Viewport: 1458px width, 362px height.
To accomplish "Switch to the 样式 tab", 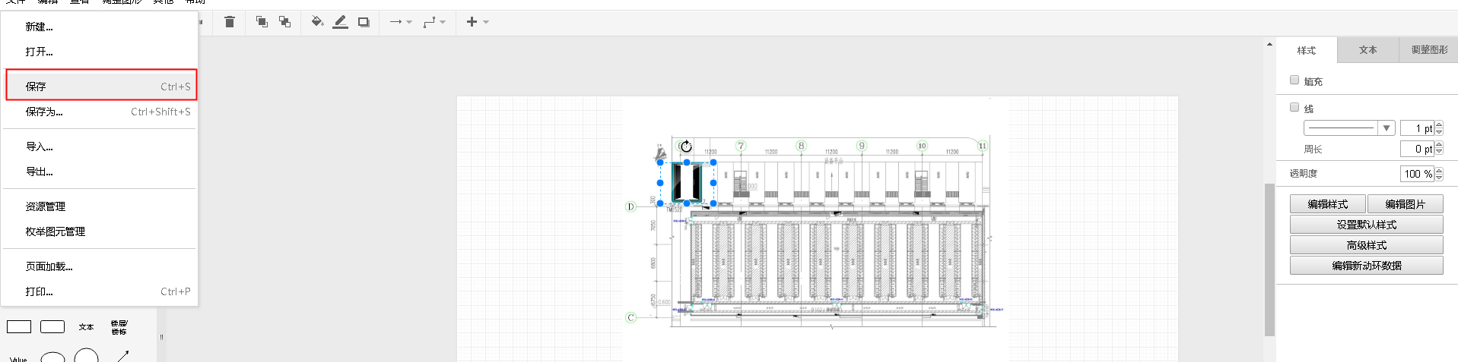I will [x=1306, y=50].
